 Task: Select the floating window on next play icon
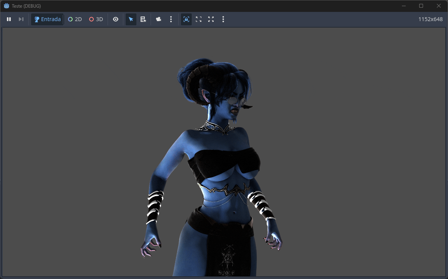pos(211,19)
